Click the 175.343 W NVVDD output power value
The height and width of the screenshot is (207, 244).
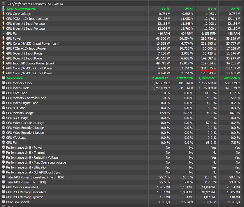[208, 73]
